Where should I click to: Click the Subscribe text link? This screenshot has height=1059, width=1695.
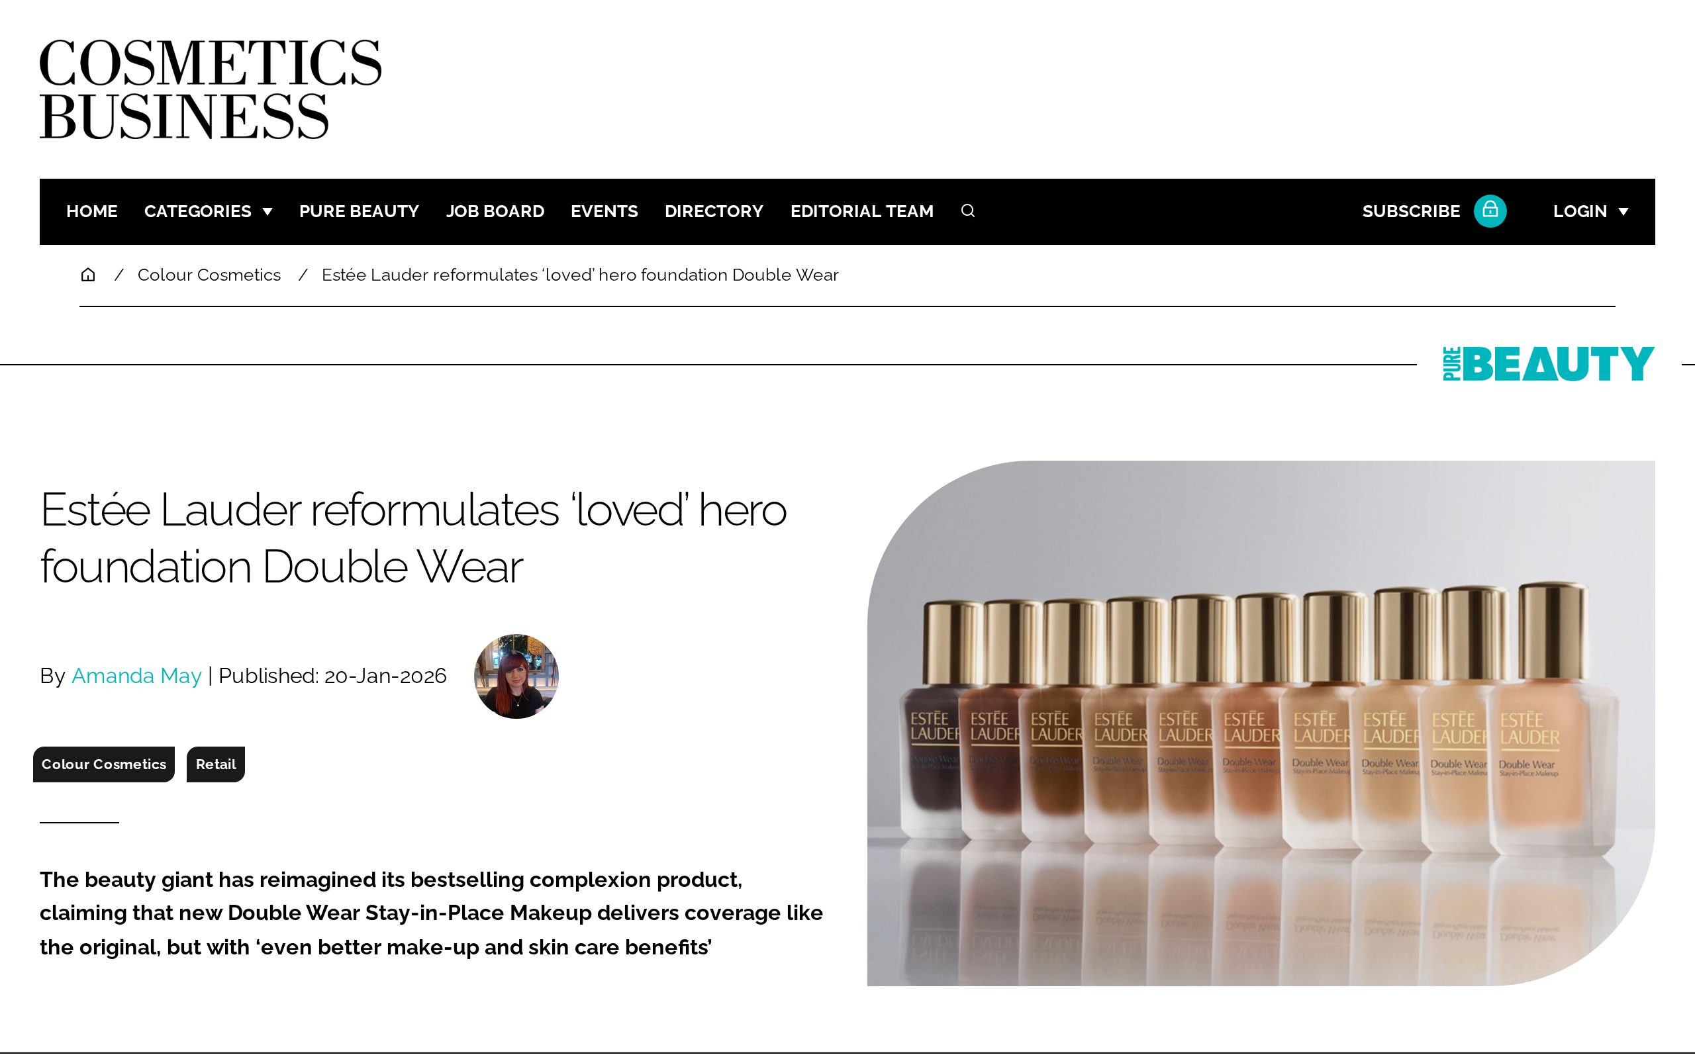click(x=1411, y=212)
